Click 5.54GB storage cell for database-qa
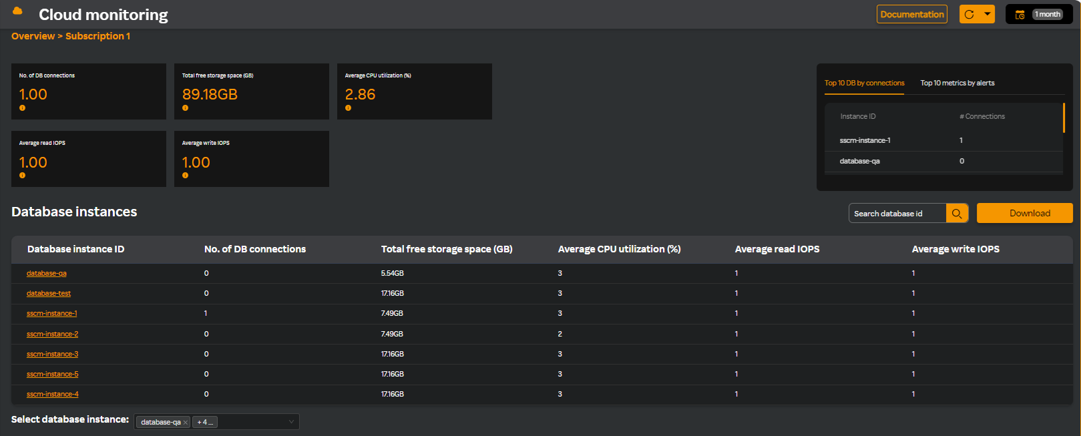 (393, 273)
